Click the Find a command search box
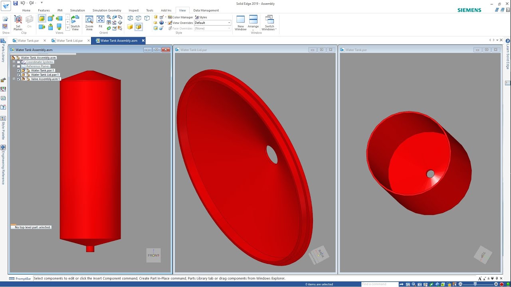This screenshot has height=287, width=511. pyautogui.click(x=379, y=284)
